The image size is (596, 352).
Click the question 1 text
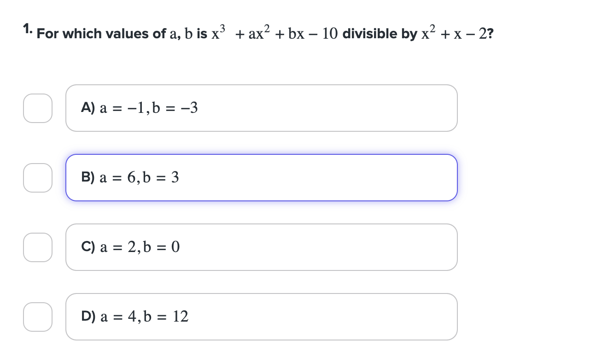tap(258, 32)
